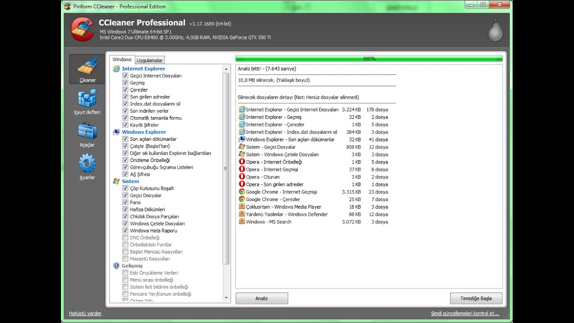Select the Windows tab
Image resolution: width=574 pixels, height=323 pixels.
[122, 59]
